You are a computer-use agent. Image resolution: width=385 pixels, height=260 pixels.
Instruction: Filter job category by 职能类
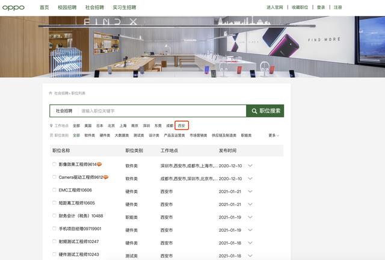tap(246, 135)
